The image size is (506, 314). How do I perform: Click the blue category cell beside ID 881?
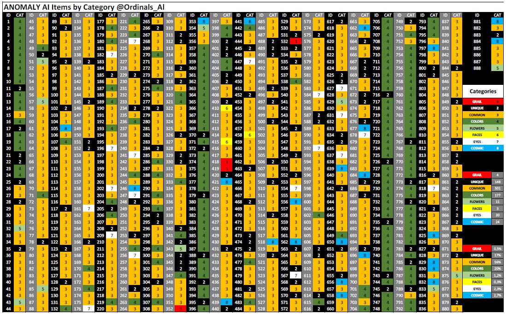tap(497, 21)
